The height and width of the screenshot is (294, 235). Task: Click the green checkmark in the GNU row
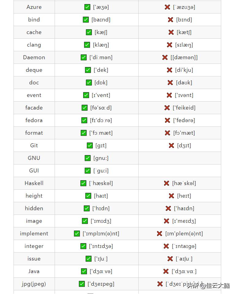click(87, 158)
